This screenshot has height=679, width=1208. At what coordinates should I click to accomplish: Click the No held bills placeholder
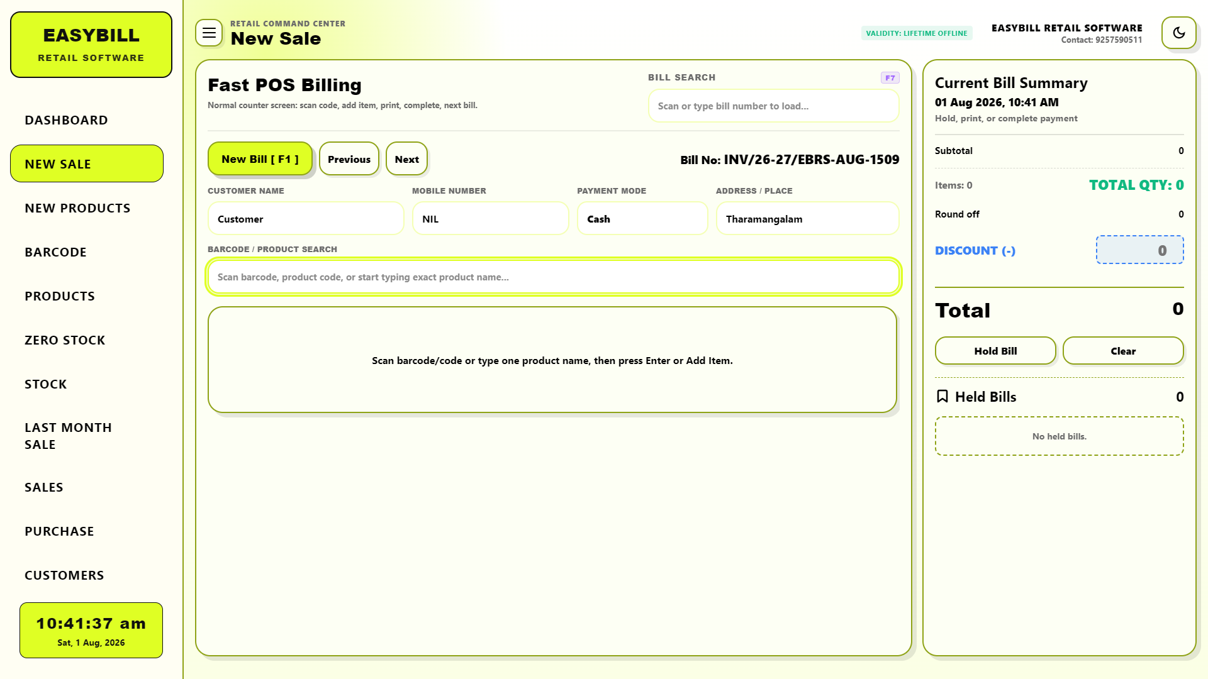[x=1059, y=436]
